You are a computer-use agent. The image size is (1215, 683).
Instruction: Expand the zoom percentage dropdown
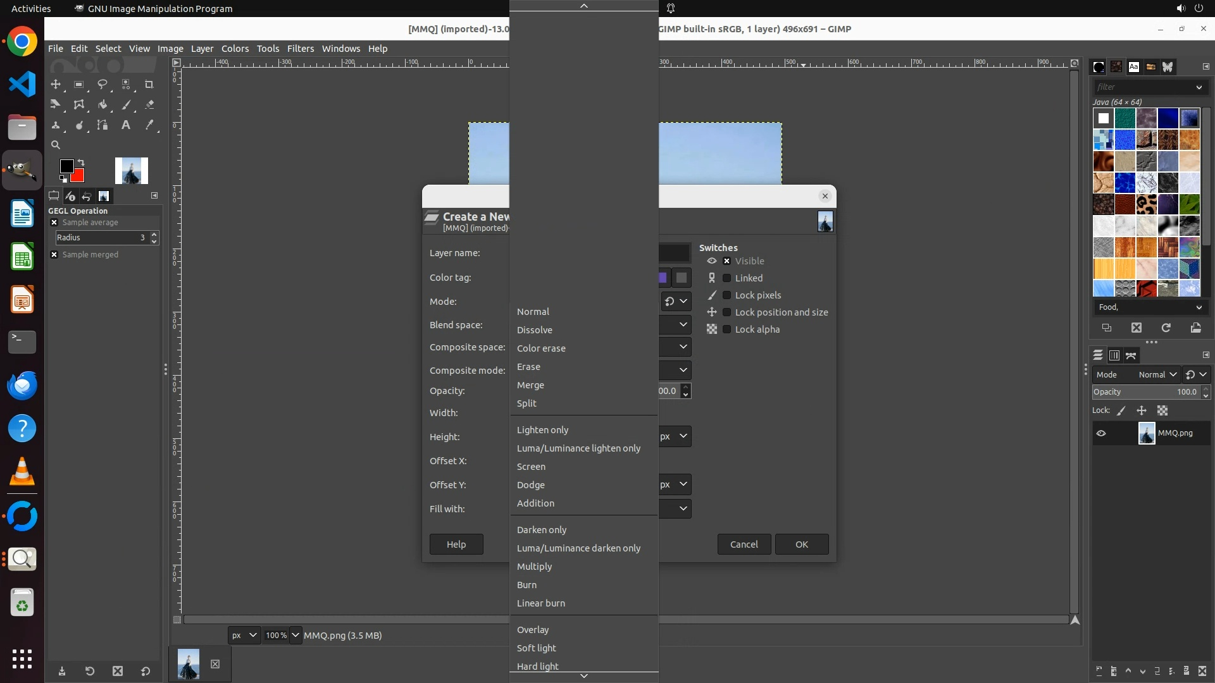point(296,635)
